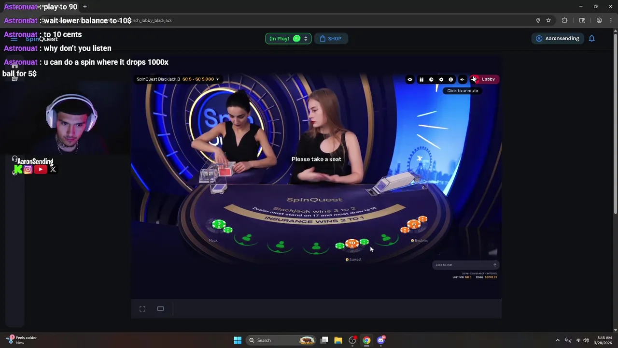Open the Chrome profile icon

point(599,20)
